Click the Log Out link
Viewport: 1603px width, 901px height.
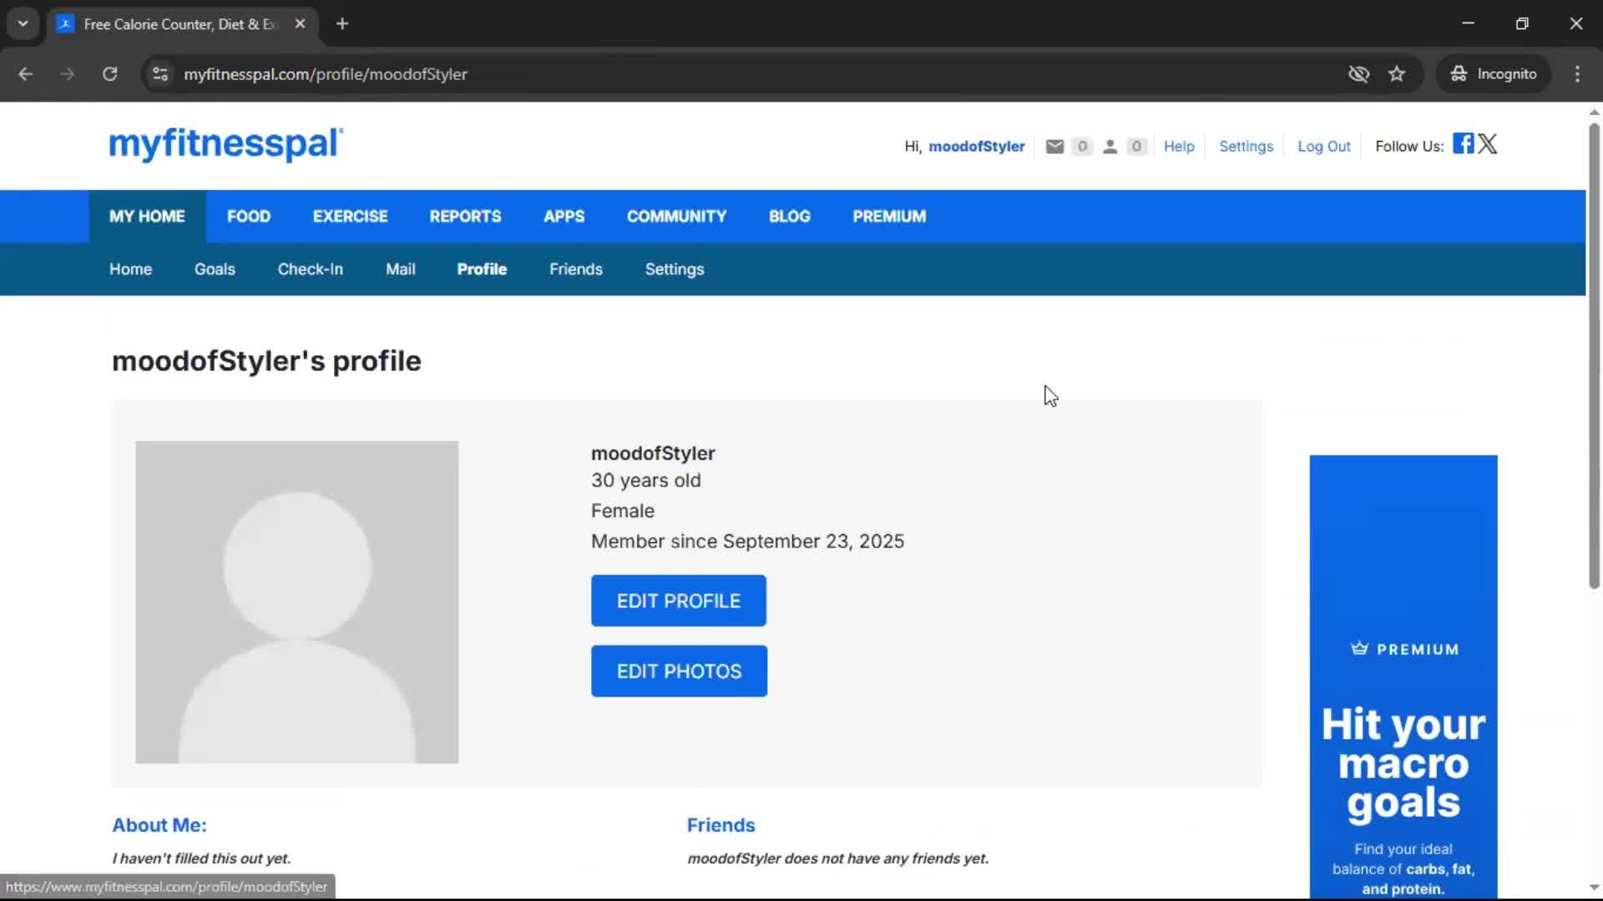click(1323, 147)
